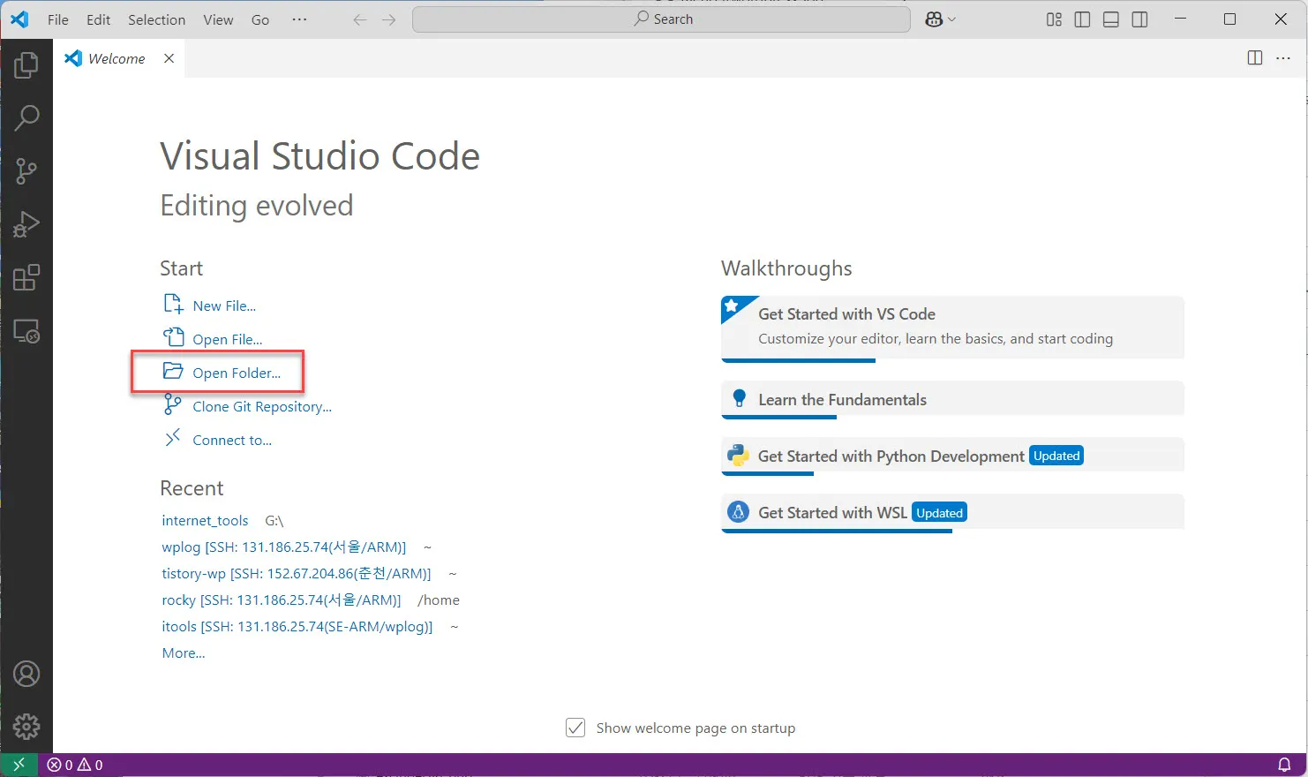This screenshot has height=777, width=1308.
Task: Open the errors and warnings status indicator
Action: [x=75, y=764]
